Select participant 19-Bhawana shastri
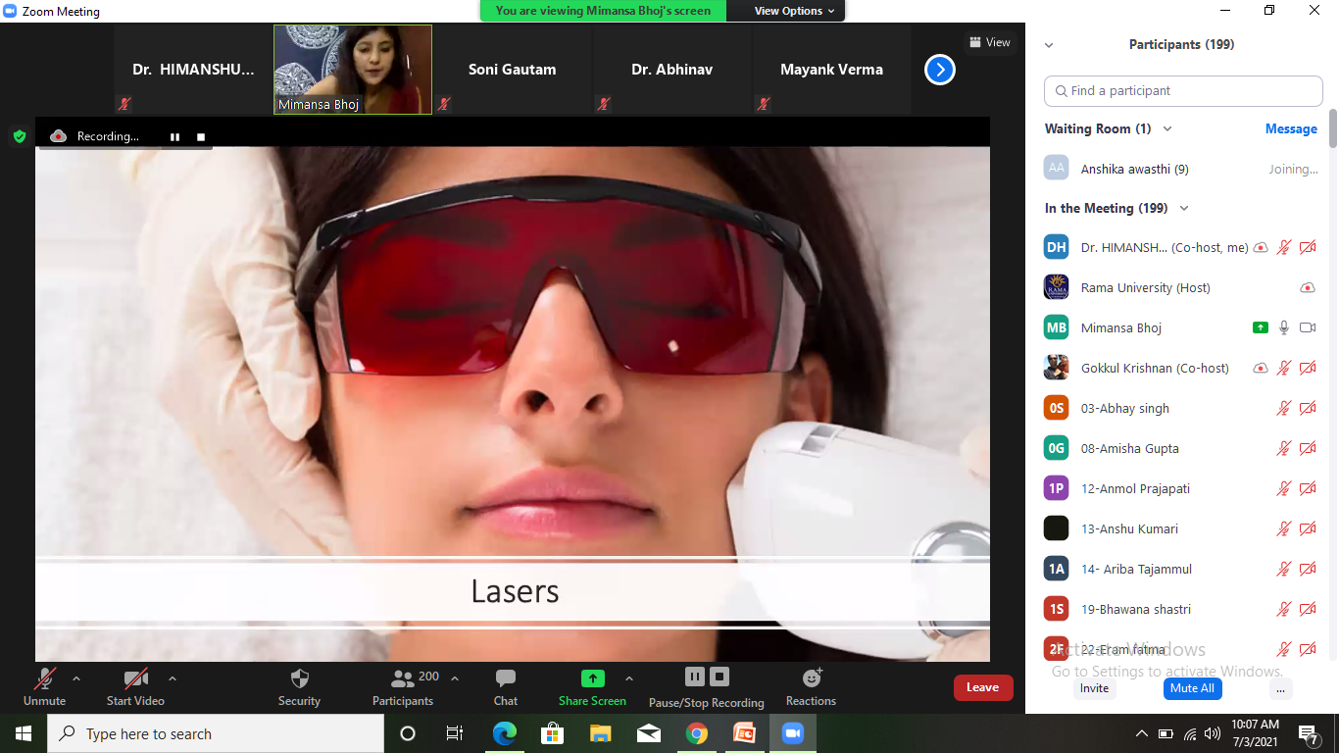 [1182, 609]
